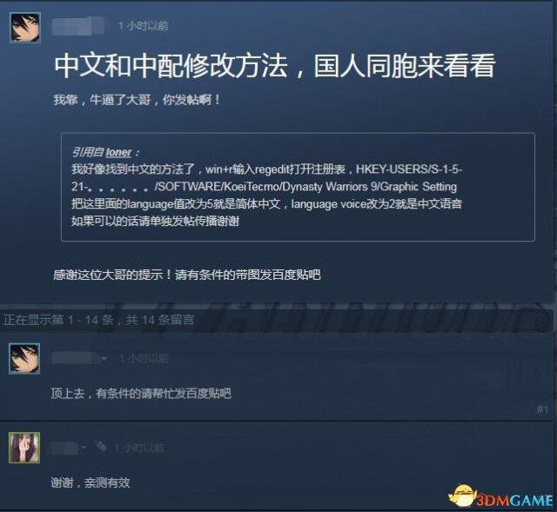The height and width of the screenshot is (512, 557).
Task: Click the thread title 中文和中配修改方法
Action: tap(274, 66)
